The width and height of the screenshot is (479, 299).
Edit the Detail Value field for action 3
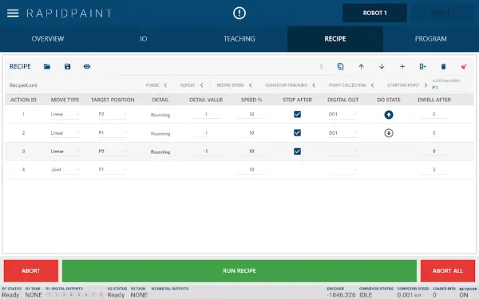206,151
